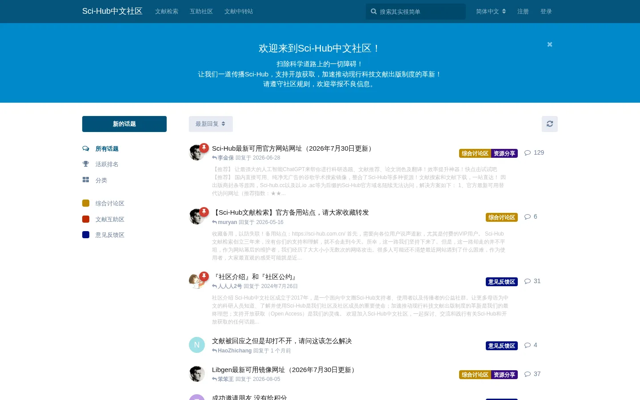This screenshot has height=400, width=640.
Task: Click the comment icon showing 37 replies
Action: coord(528,374)
